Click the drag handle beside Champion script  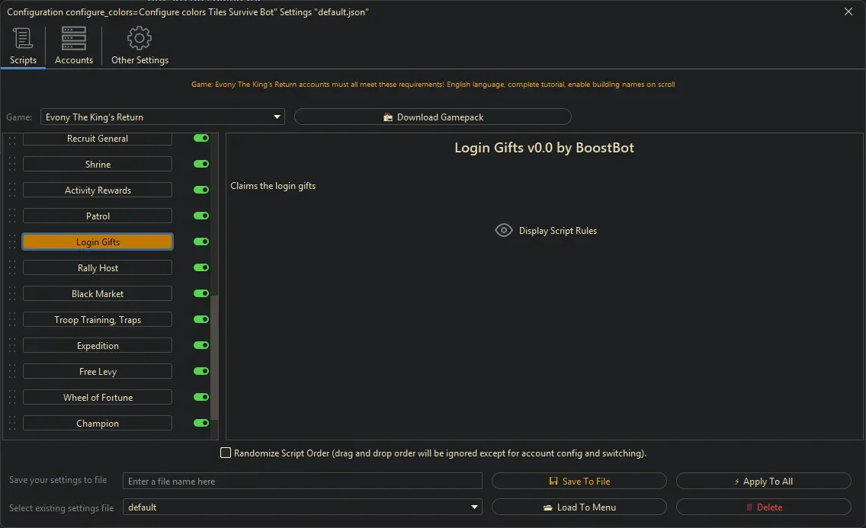point(11,423)
